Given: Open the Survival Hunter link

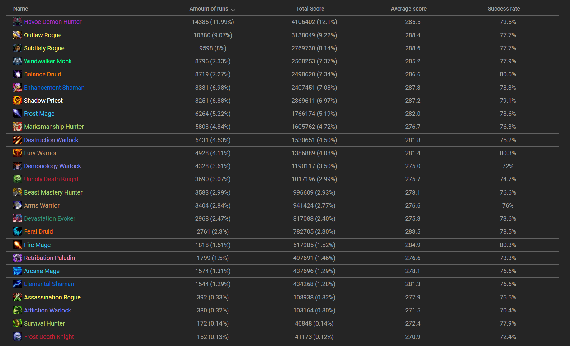Looking at the screenshot, I should 44,323.
